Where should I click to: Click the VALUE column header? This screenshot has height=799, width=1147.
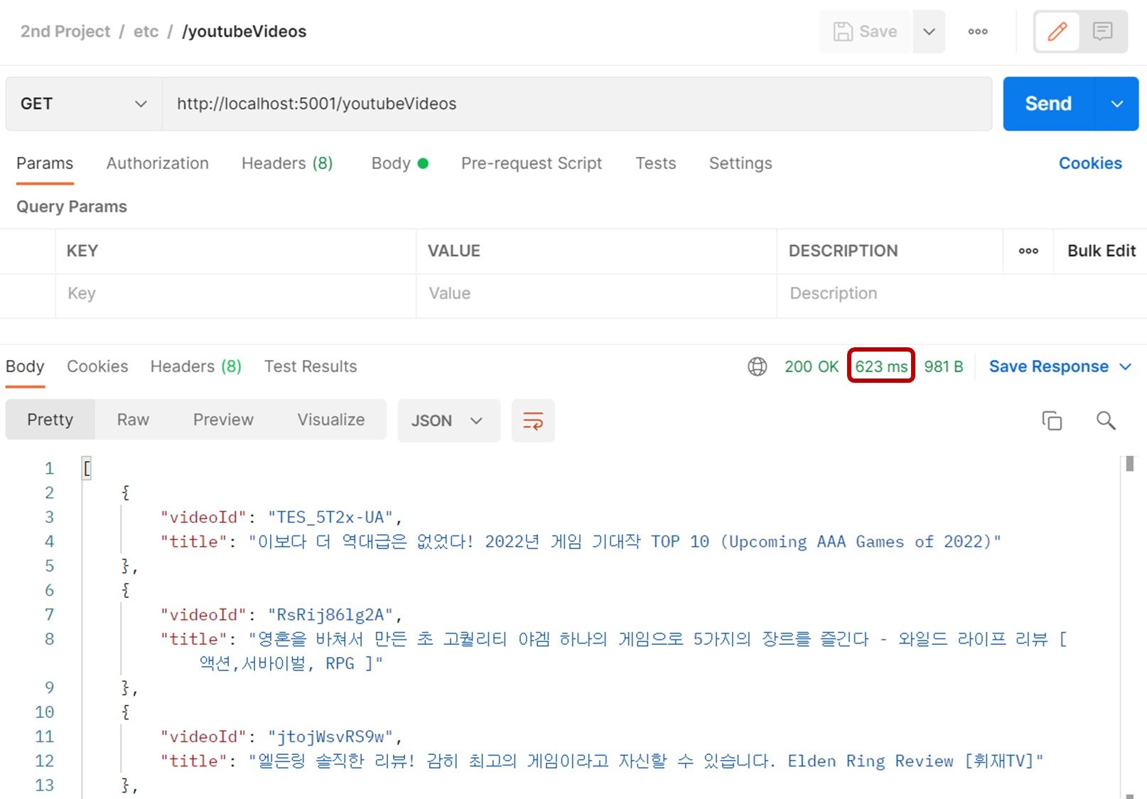tap(453, 251)
